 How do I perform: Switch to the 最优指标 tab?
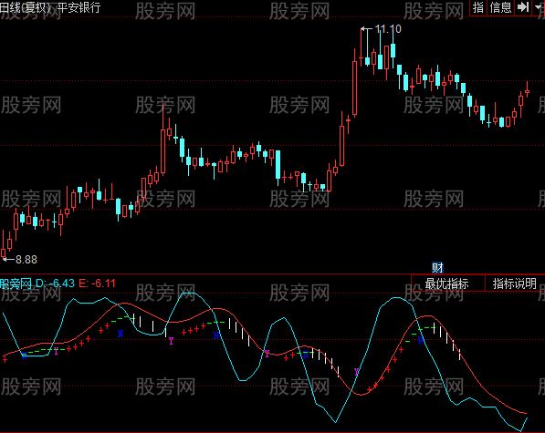click(x=447, y=284)
